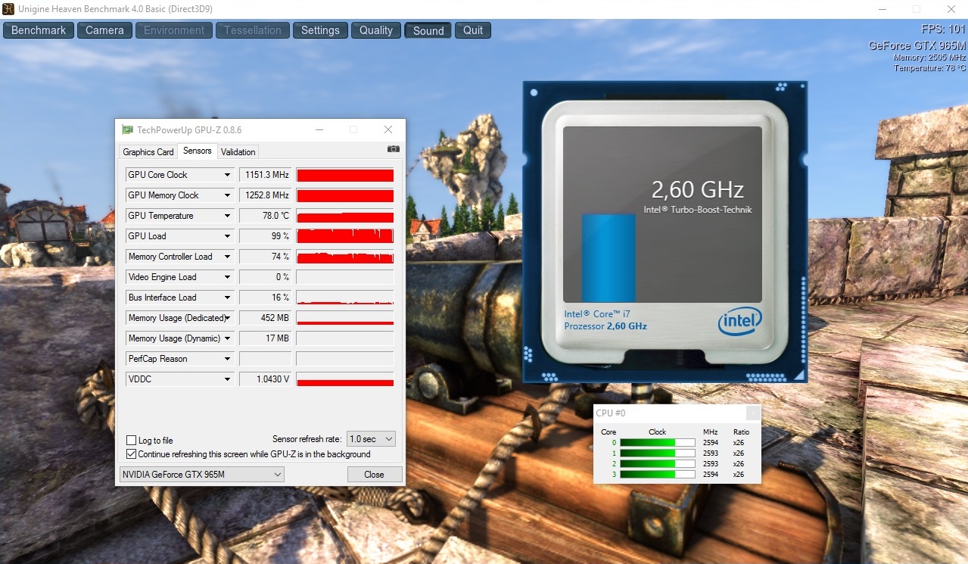Open the GPU Memory Clock sensor dropdown
The height and width of the screenshot is (564, 968).
(x=227, y=195)
